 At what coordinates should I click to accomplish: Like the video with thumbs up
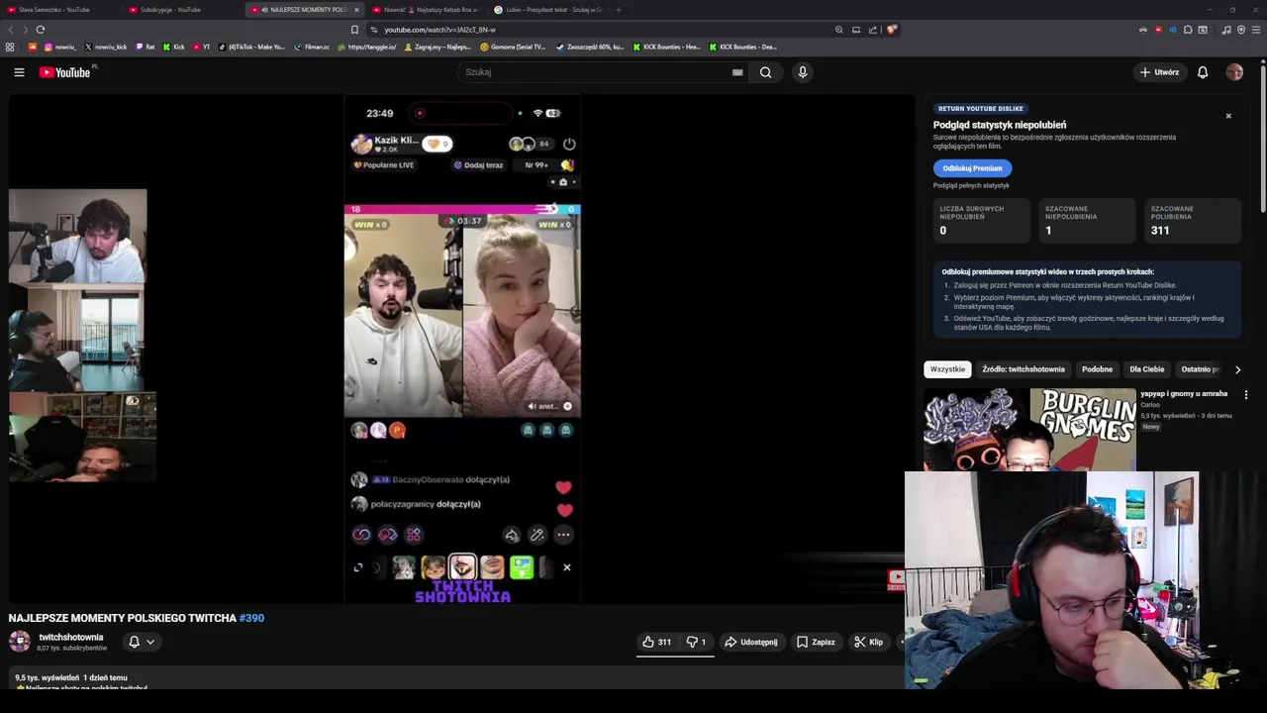click(x=657, y=642)
